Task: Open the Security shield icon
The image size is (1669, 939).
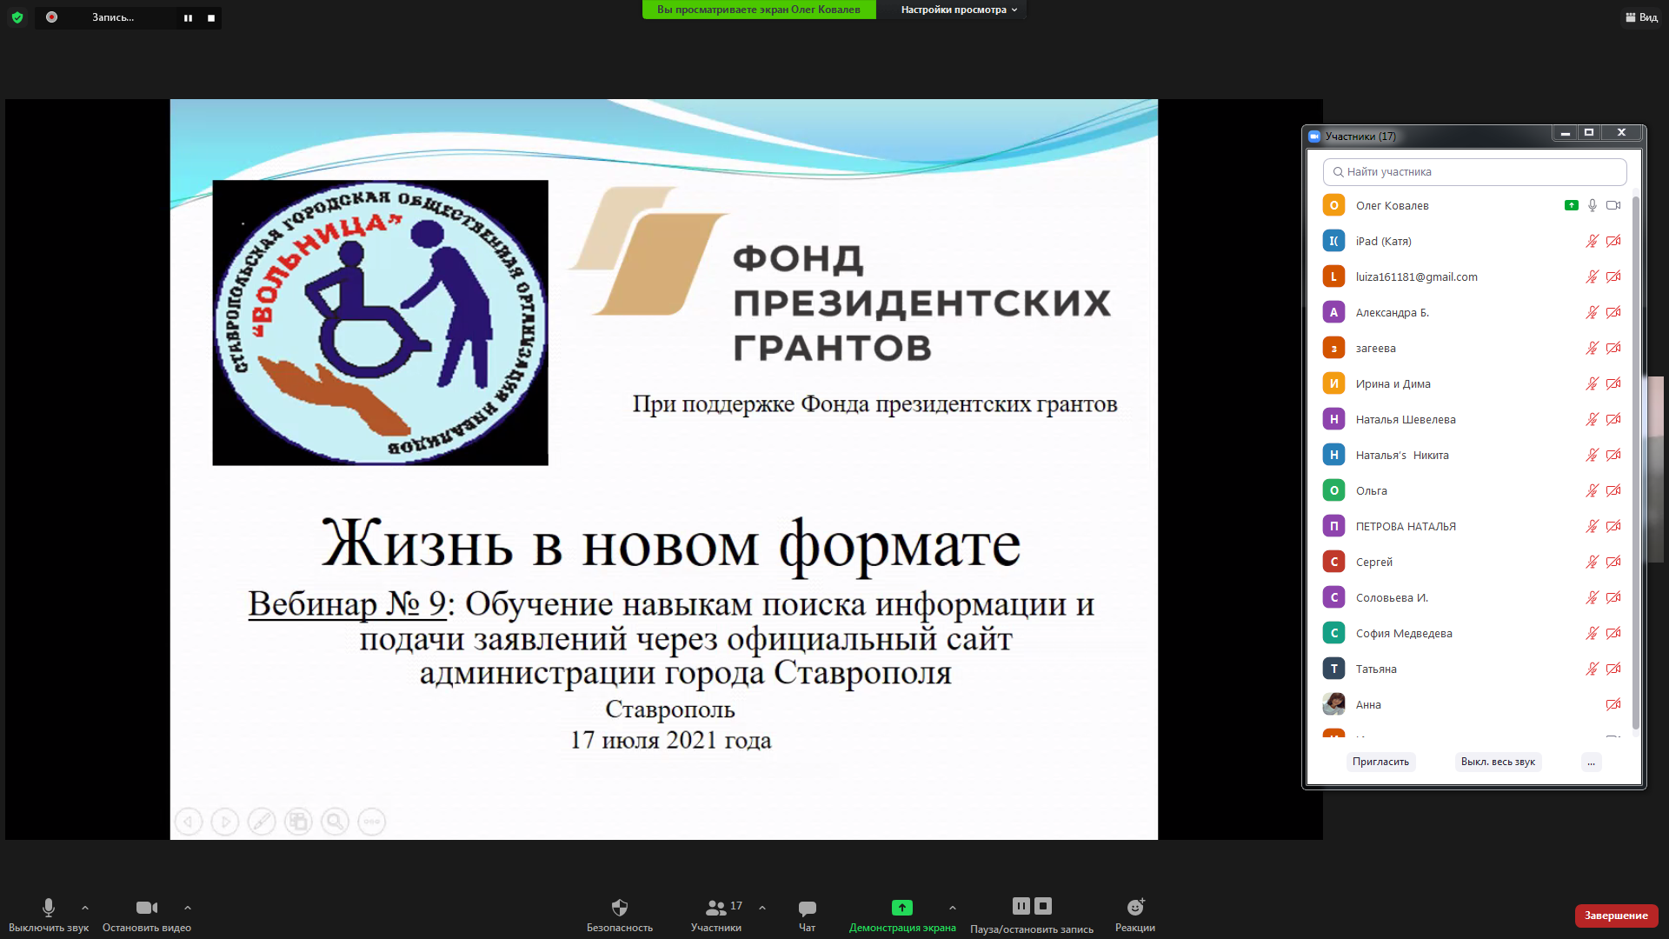Action: coord(619,908)
